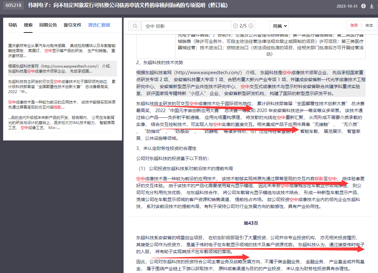The height and width of the screenshot is (273, 378).
Task: Click the stock code 605218 badge
Action: pyautogui.click(x=14, y=5)
